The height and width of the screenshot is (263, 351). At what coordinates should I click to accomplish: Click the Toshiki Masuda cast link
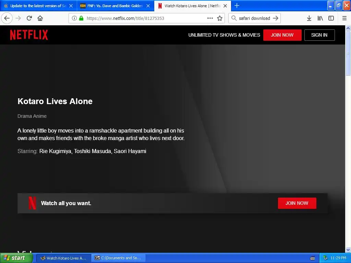93,151
